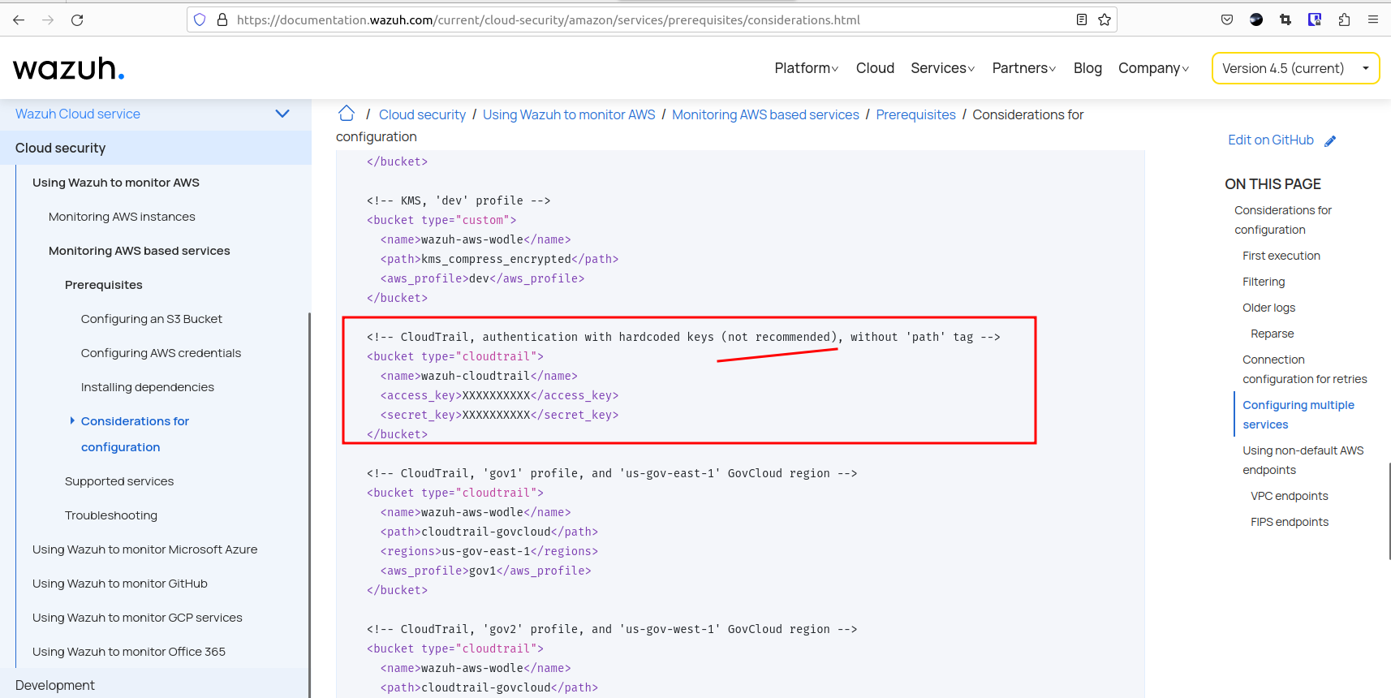Click the browser address bar URL
This screenshot has width=1391, height=698.
coord(549,19)
